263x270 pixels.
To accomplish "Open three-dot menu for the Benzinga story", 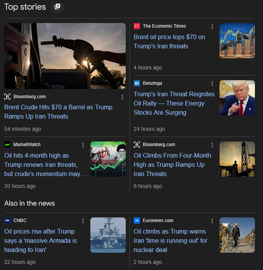I will point(212,84).
